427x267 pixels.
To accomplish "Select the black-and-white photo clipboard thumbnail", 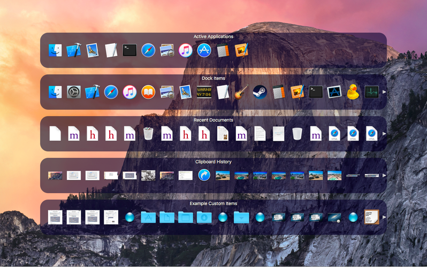I will pyautogui.click(x=148, y=176).
